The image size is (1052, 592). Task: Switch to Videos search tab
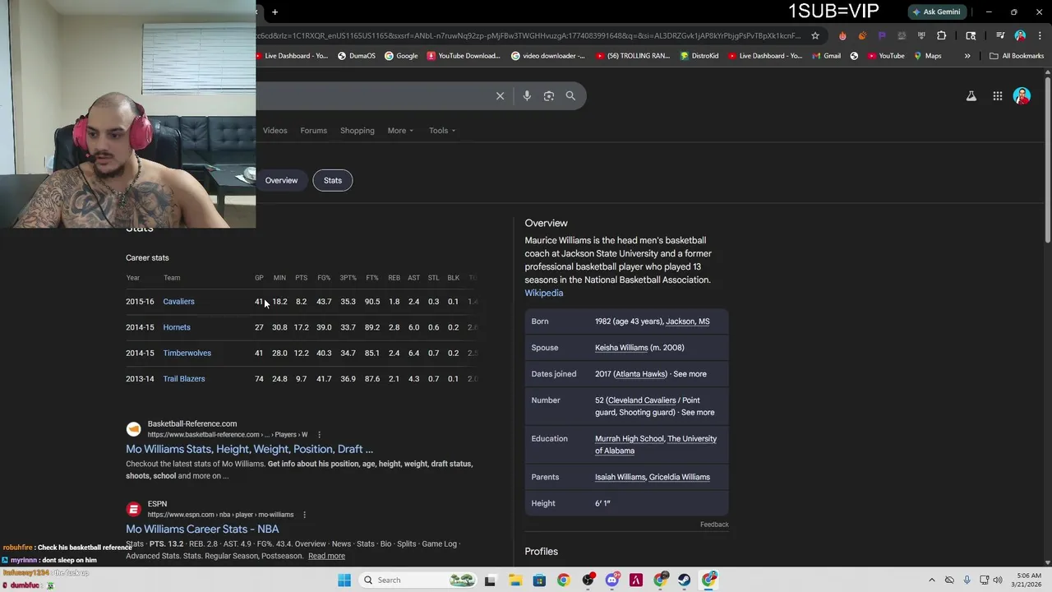point(275,131)
